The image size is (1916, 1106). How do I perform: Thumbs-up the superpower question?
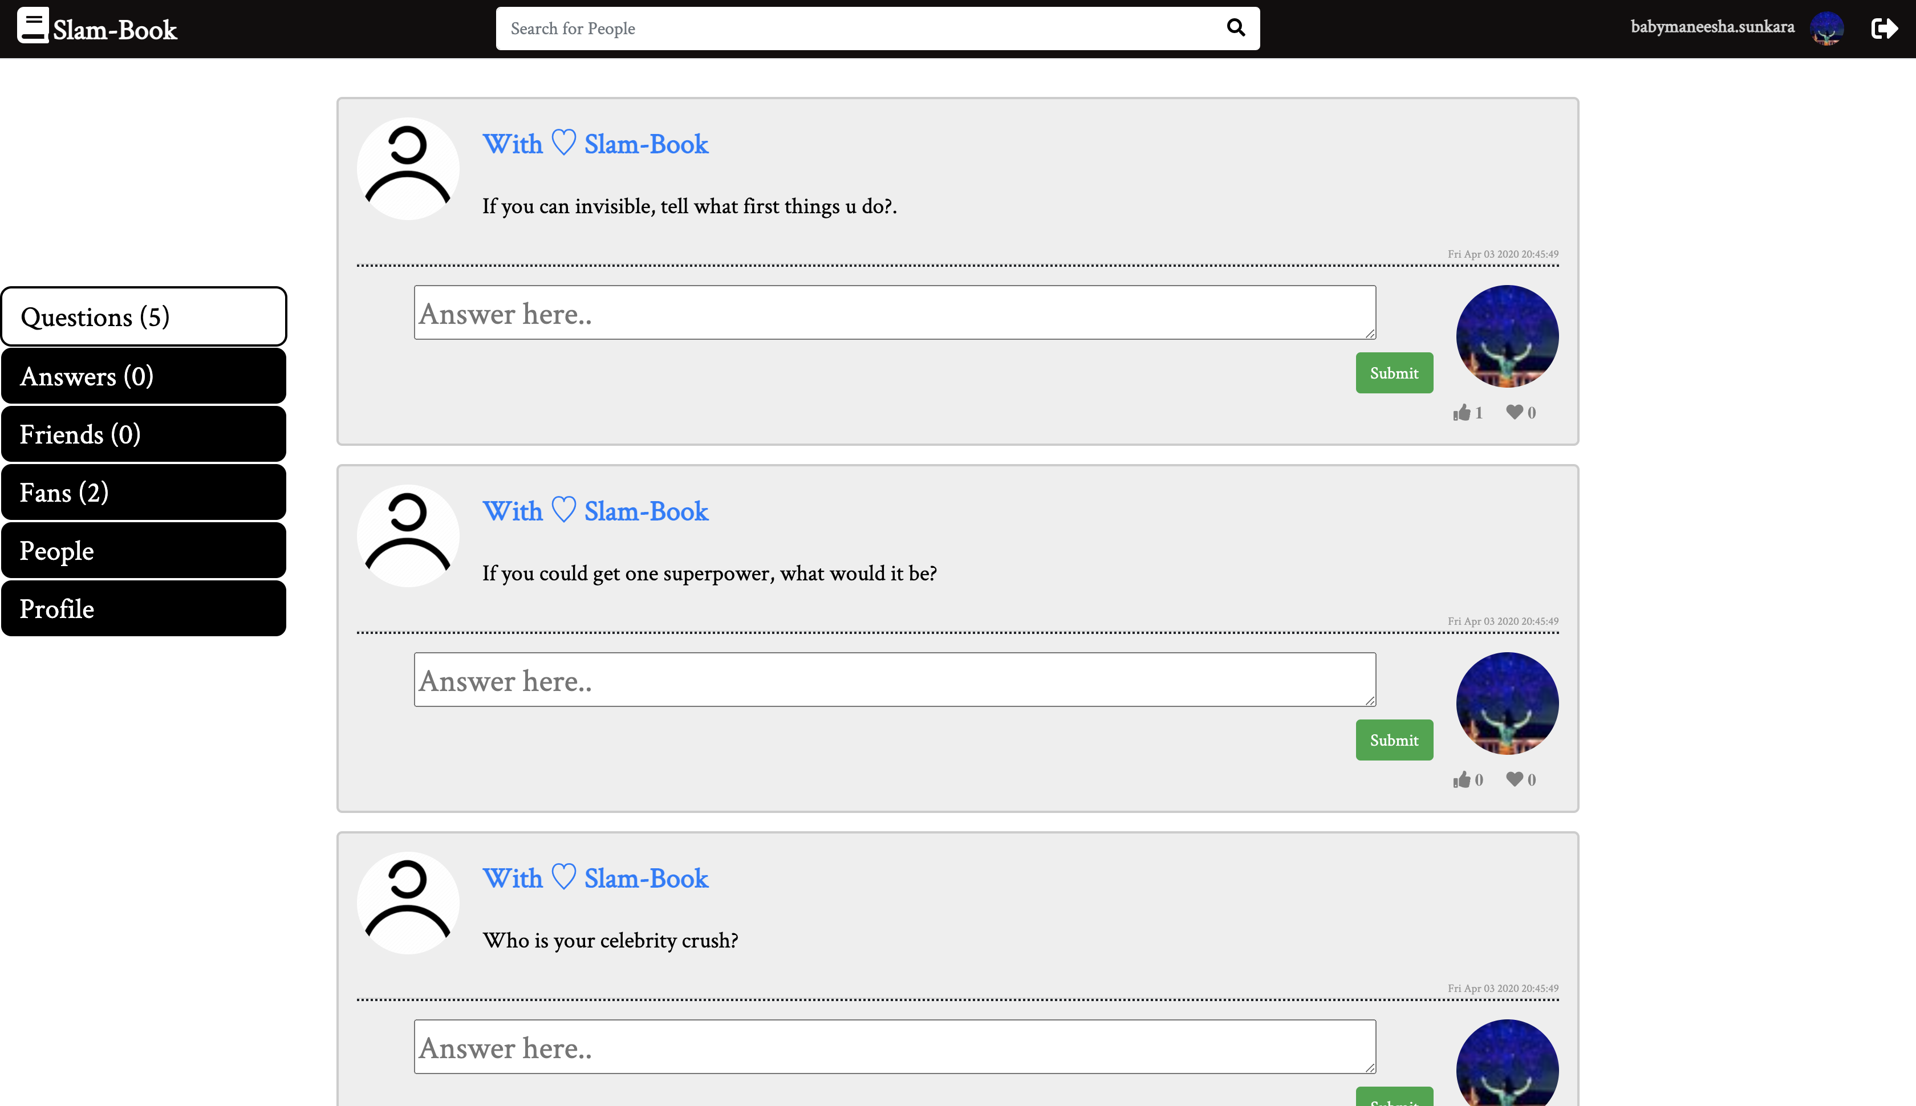[1462, 779]
